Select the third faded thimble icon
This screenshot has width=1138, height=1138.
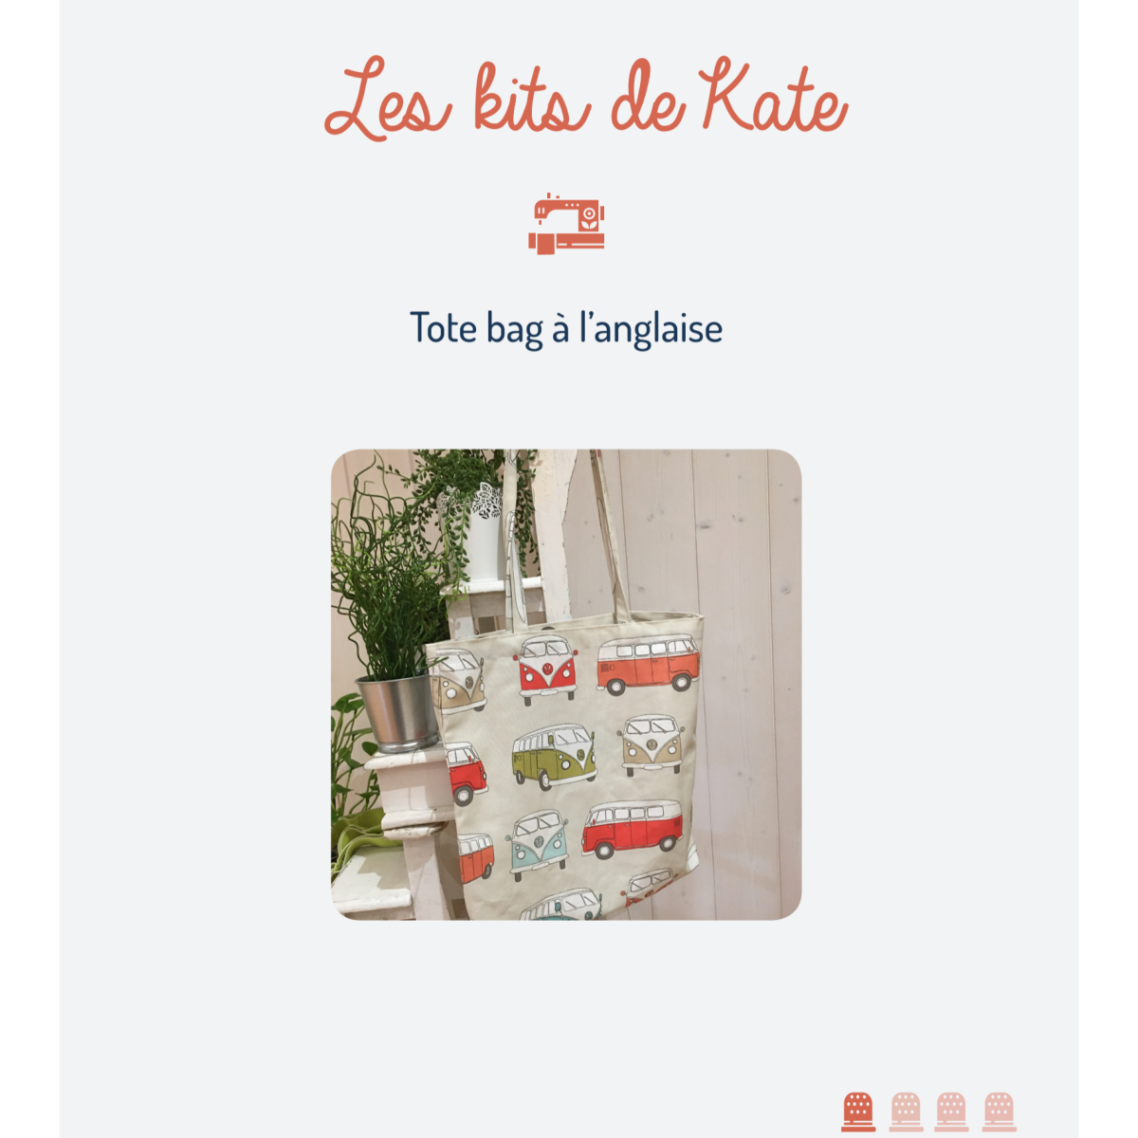[x=952, y=1111]
